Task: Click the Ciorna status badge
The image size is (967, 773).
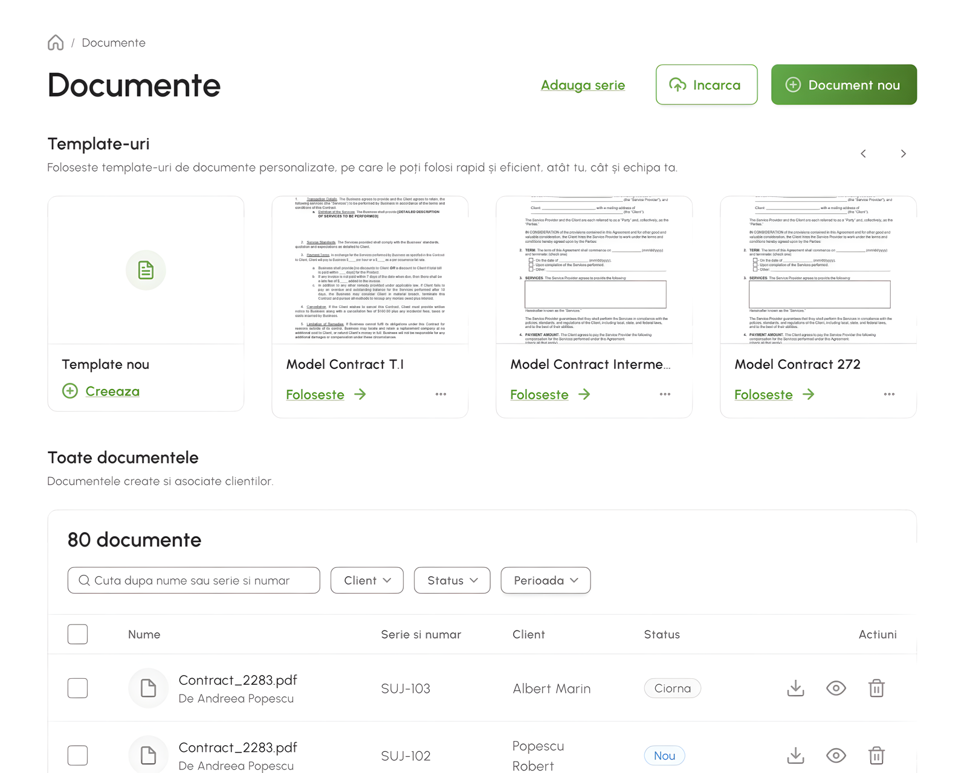Action: [x=673, y=688]
